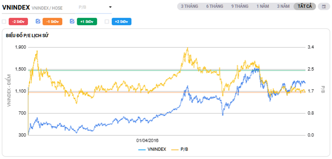Select the 1 NĂM time range tab
Screen dimensions: 332x159
(263, 6)
